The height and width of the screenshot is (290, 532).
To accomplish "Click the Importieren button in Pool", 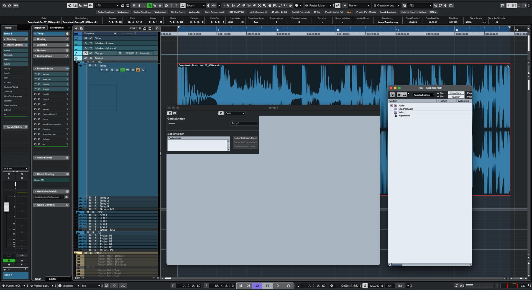I will 456,93.
